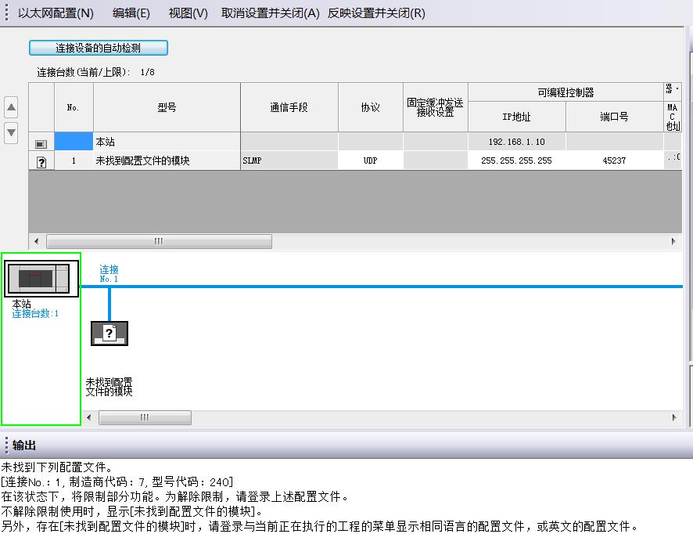Click the diagram scroll-right arrow
This screenshot has height=541, width=693.
(x=674, y=418)
